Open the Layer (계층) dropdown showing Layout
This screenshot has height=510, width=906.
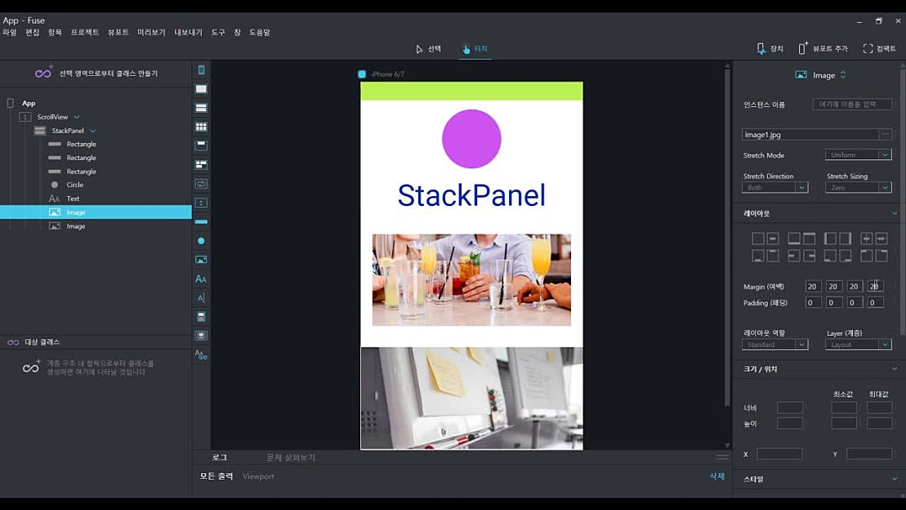point(858,344)
